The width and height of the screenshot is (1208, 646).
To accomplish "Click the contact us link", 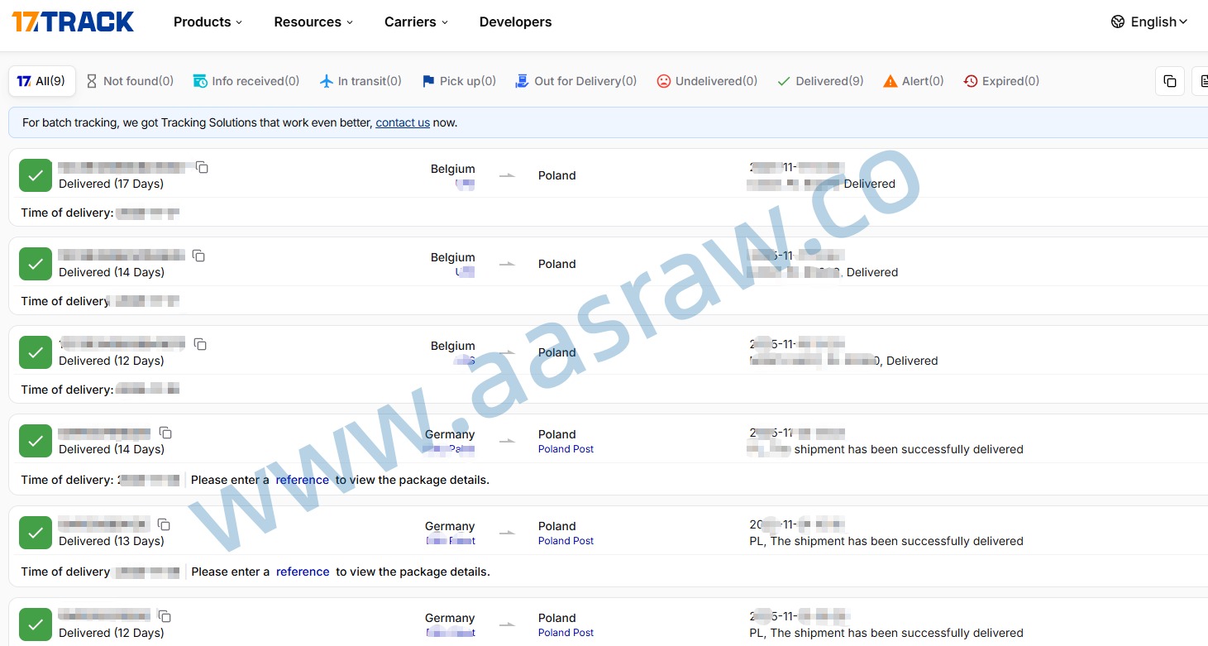I will click(403, 122).
